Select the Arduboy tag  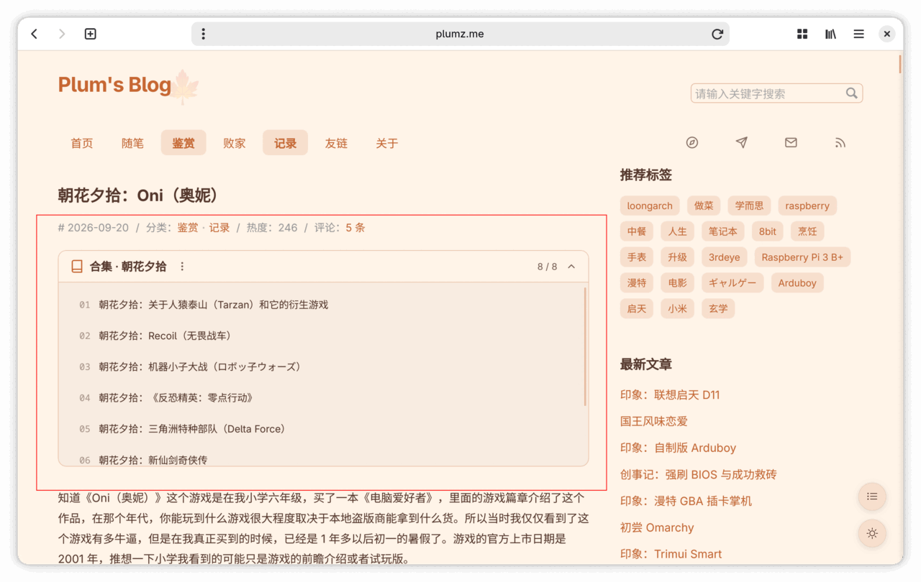click(797, 283)
